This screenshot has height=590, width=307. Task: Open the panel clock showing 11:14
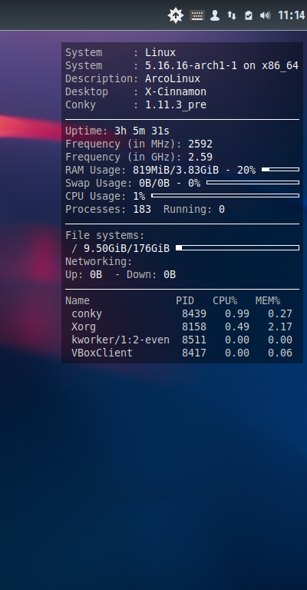click(x=291, y=15)
